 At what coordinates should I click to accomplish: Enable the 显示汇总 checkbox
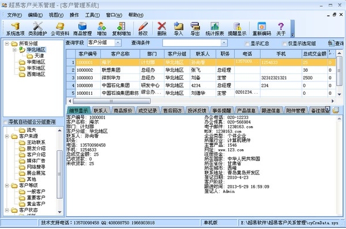(x=247, y=43)
